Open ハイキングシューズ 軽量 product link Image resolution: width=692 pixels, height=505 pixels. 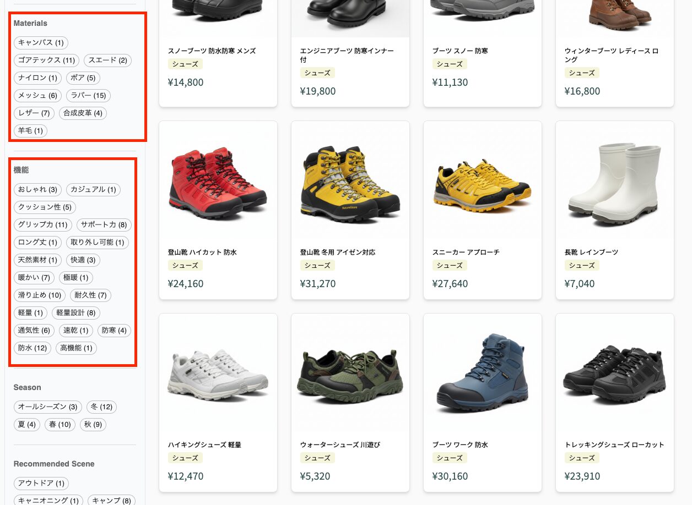point(204,445)
